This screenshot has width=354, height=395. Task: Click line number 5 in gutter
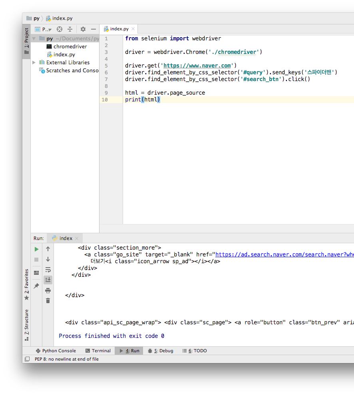pyautogui.click(x=106, y=66)
